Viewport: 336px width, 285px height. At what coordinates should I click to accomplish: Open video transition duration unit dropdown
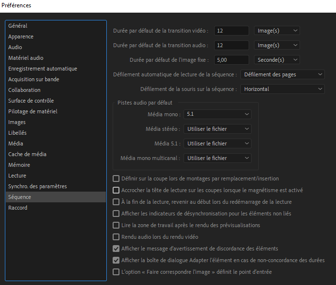click(277, 31)
